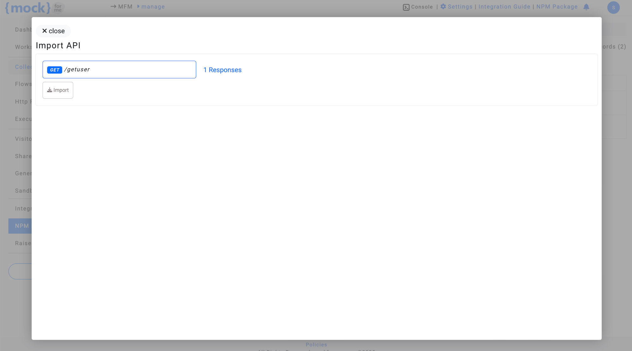Open Settings in top bar
Viewport: 632px width, 351px height.
[460, 7]
